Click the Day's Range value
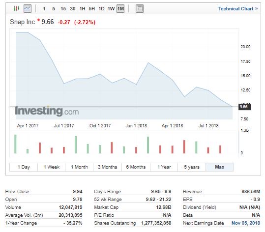Screen dimensions: 265x232 (x=161, y=192)
